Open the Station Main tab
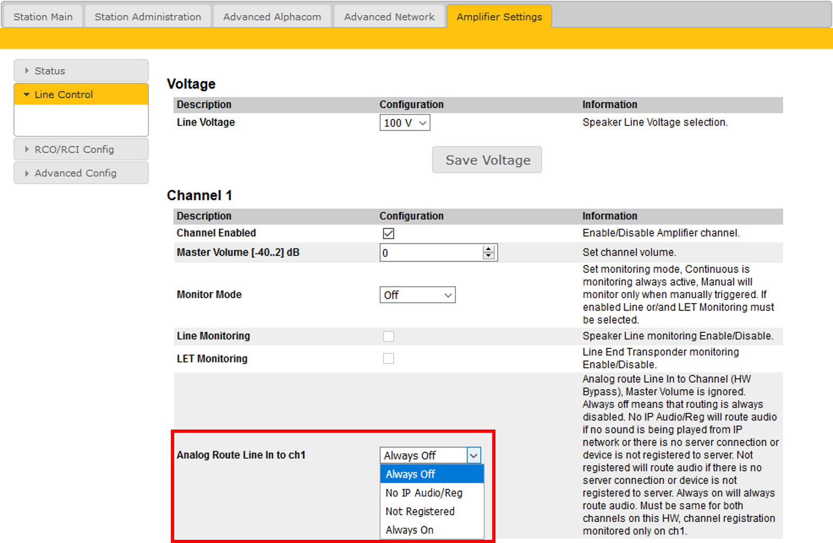833x543 pixels. [x=43, y=17]
